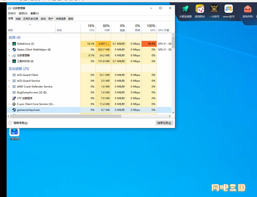The height and width of the screenshot is (197, 257).
Task: Switch to the 服务 tab
Action: click(71, 19)
